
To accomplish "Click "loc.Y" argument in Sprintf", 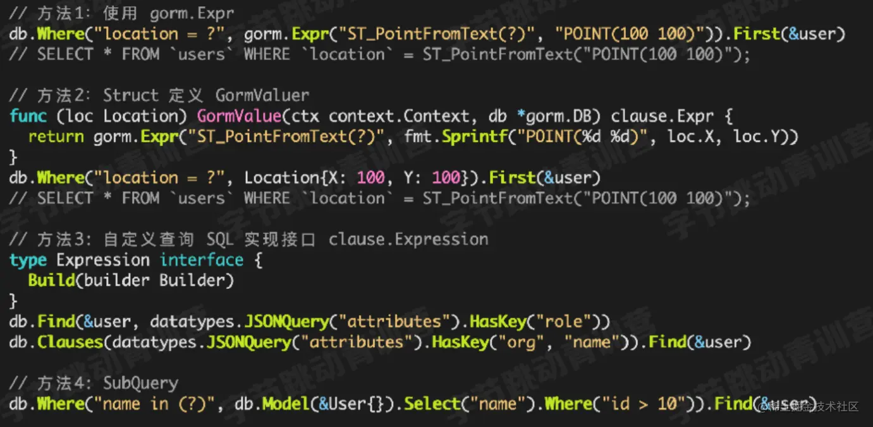I will coord(756,136).
